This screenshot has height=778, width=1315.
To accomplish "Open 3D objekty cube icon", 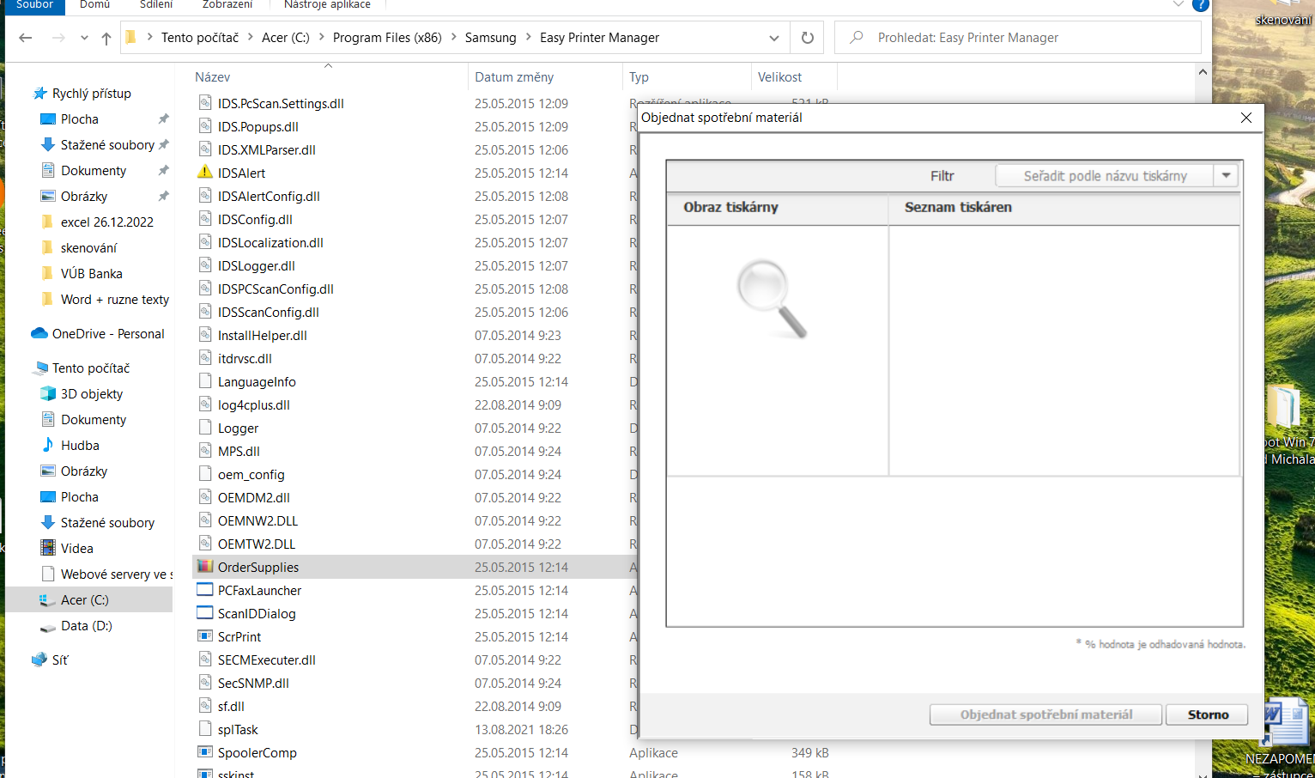I will point(48,393).
